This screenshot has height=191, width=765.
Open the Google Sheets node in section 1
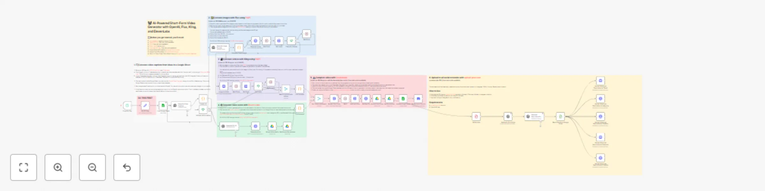(163, 105)
